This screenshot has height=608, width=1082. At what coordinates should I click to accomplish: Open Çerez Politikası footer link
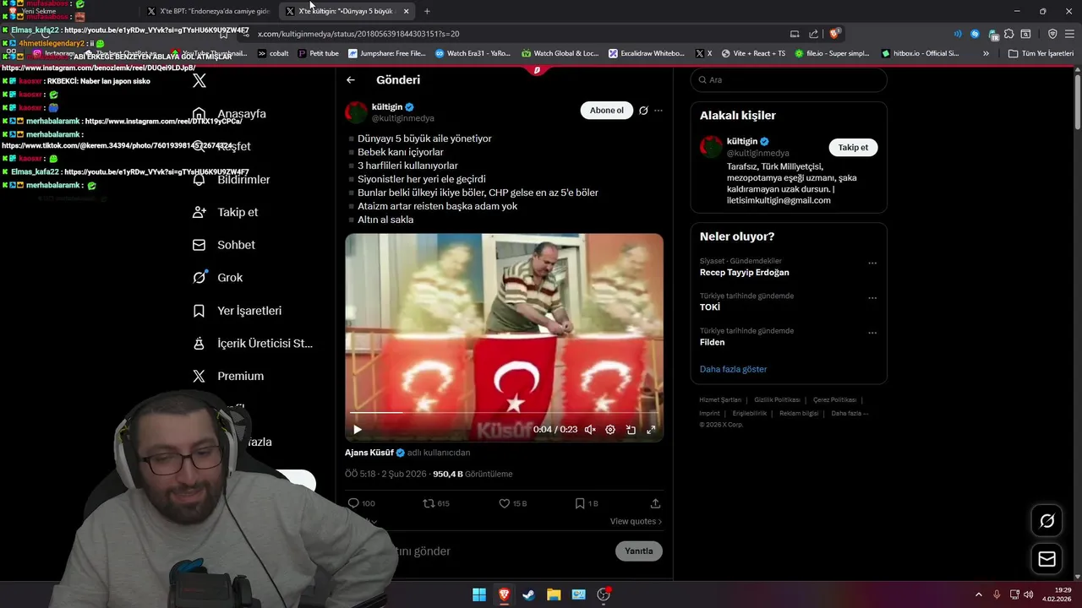click(834, 400)
